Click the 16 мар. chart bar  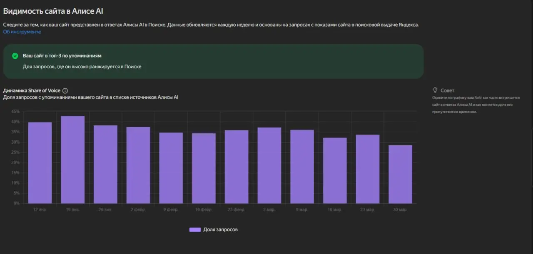(335, 171)
